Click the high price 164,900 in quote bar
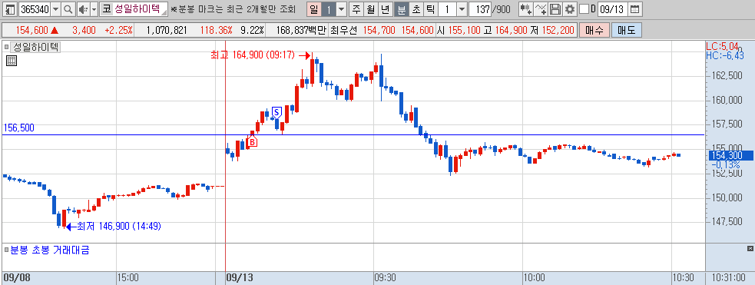Image resolution: width=755 pixels, height=285 pixels. [x=511, y=30]
